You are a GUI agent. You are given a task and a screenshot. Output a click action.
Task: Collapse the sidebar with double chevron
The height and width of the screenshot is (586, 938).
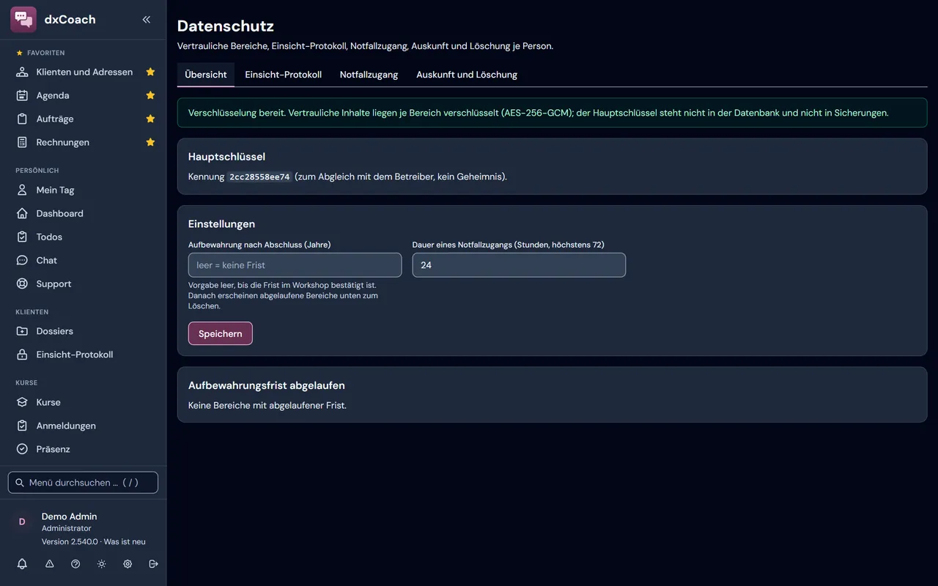click(x=147, y=20)
